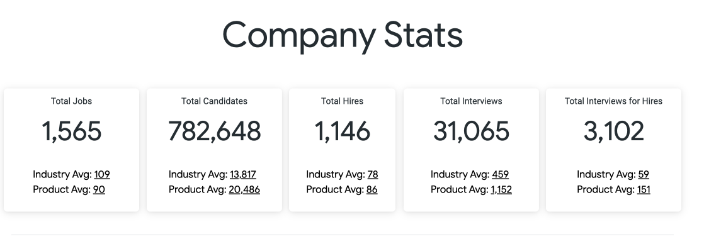The width and height of the screenshot is (704, 239).
Task: Click Industry Avg 459 under Total Interviews
Action: click(500, 174)
